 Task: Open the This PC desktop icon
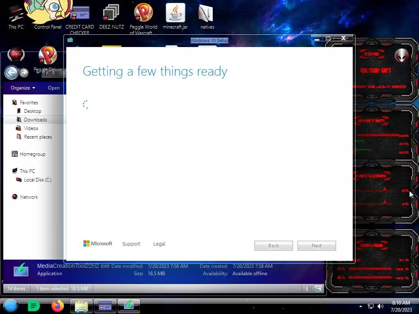click(x=16, y=16)
